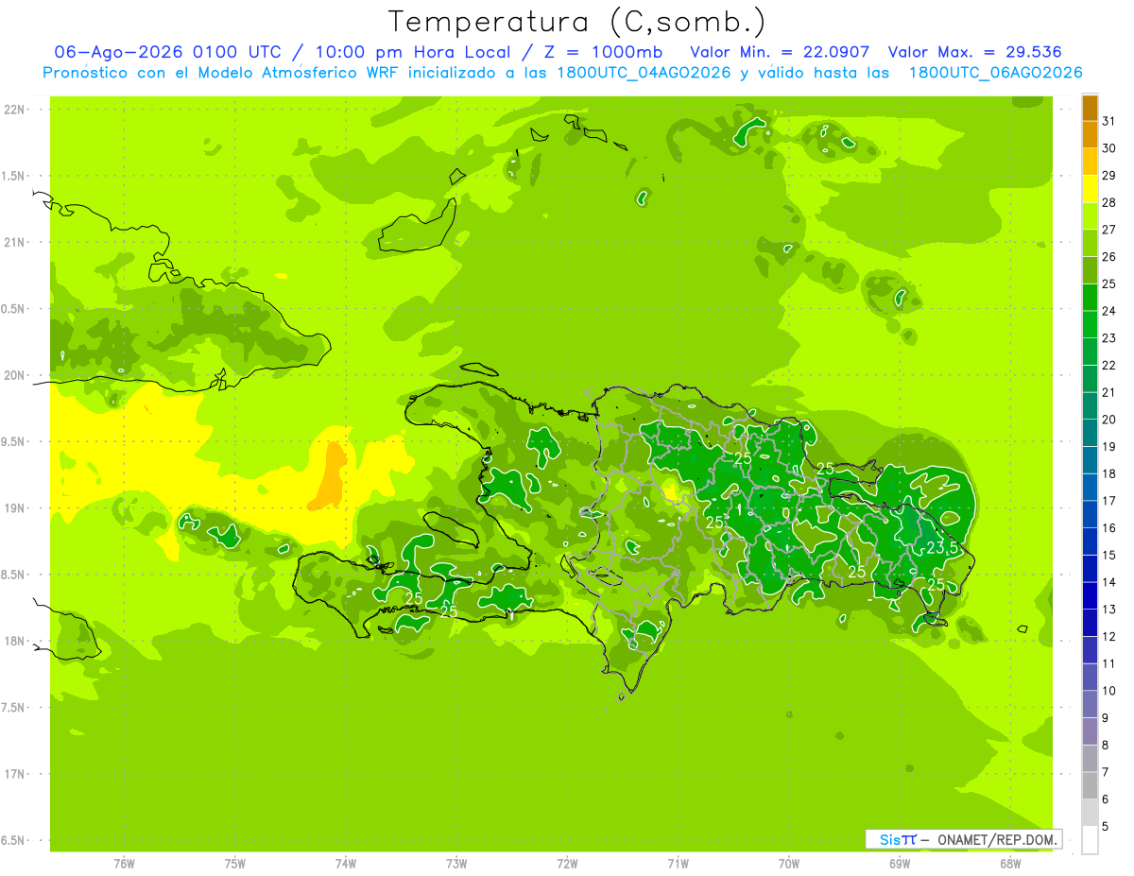1134x876 pixels.
Task: Click the '74W' longitude label
Action: coord(346,864)
